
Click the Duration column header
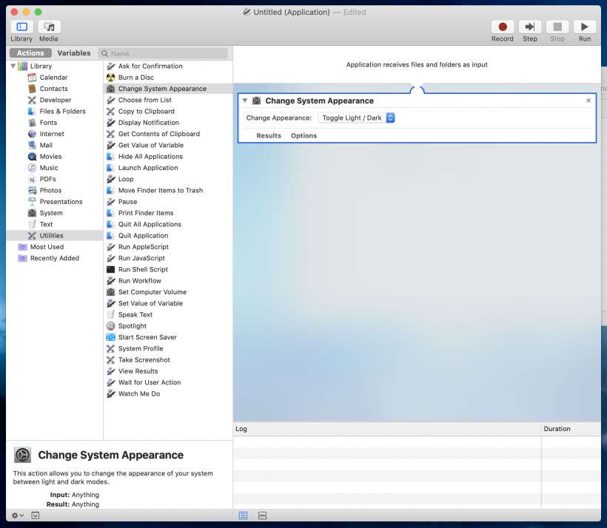tap(571, 429)
